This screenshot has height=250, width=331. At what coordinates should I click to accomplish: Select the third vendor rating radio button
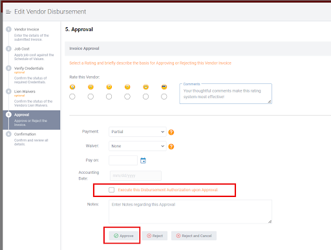coord(109,96)
